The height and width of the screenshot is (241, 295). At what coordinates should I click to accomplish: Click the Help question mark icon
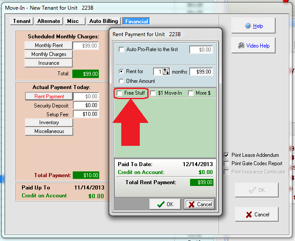tap(248, 26)
